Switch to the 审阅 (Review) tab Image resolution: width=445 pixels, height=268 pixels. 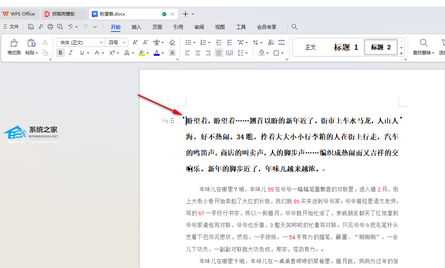click(199, 27)
